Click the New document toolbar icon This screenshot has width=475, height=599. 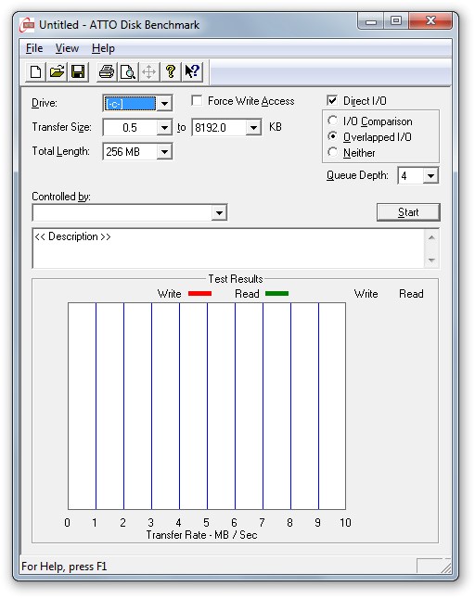click(x=35, y=71)
